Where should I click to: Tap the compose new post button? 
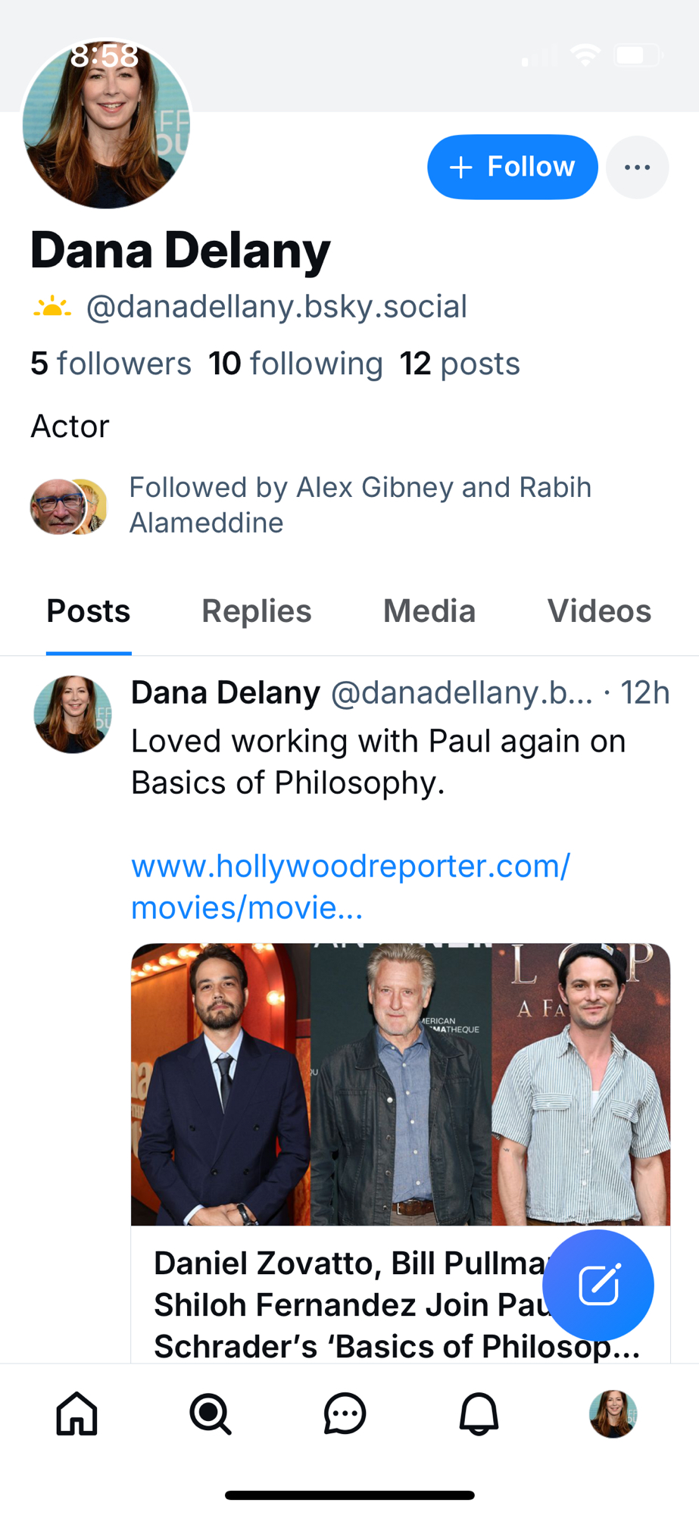(x=598, y=1285)
